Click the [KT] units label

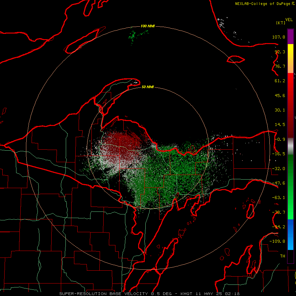281,23
